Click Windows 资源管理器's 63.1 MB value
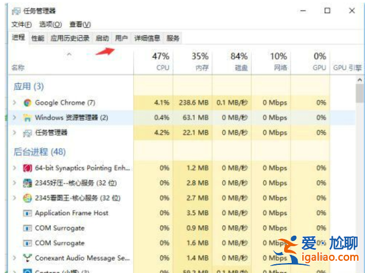The image size is (366, 273). coord(196,117)
